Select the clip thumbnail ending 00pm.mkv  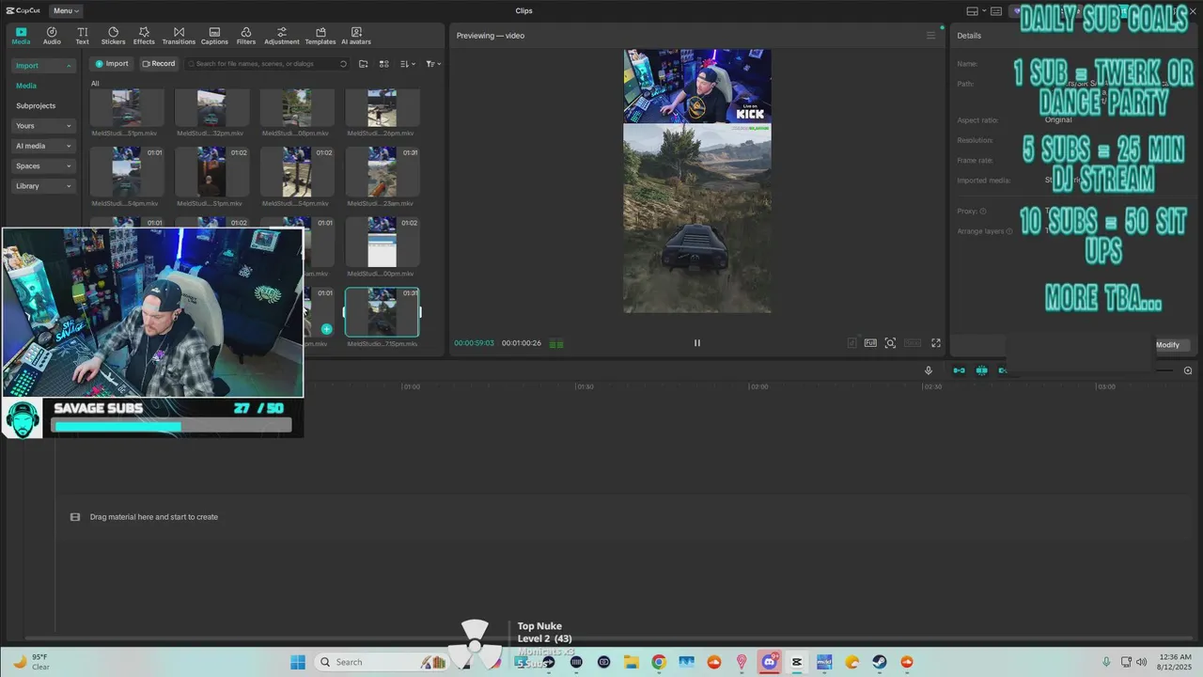[x=382, y=243]
